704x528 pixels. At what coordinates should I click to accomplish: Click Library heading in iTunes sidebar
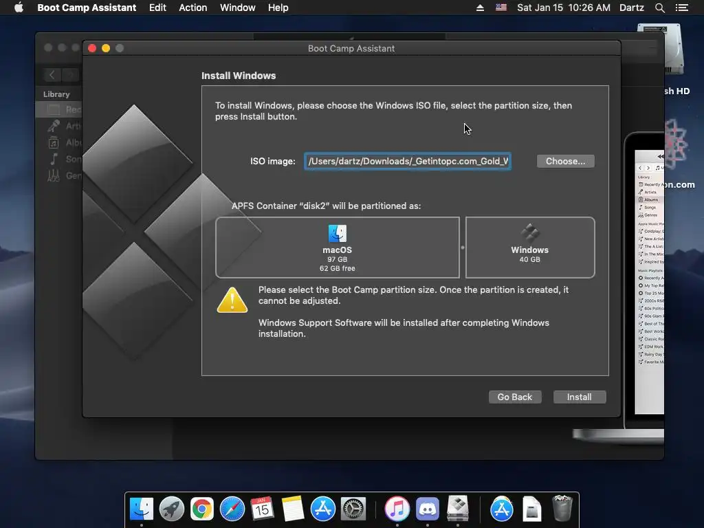tap(56, 94)
